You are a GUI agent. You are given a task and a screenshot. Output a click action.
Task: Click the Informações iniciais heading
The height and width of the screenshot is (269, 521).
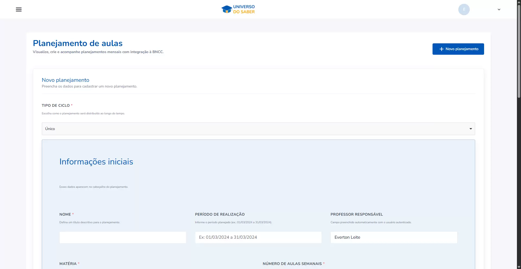click(96, 162)
